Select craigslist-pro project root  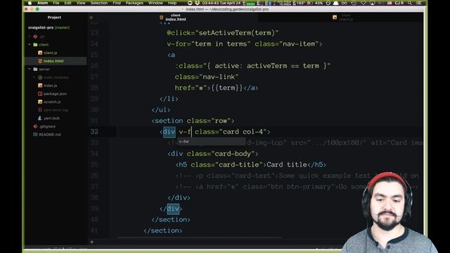(x=49, y=27)
